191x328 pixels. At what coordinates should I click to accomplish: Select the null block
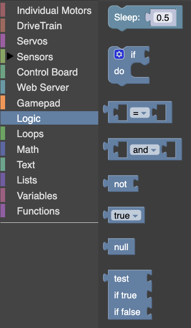click(x=119, y=246)
